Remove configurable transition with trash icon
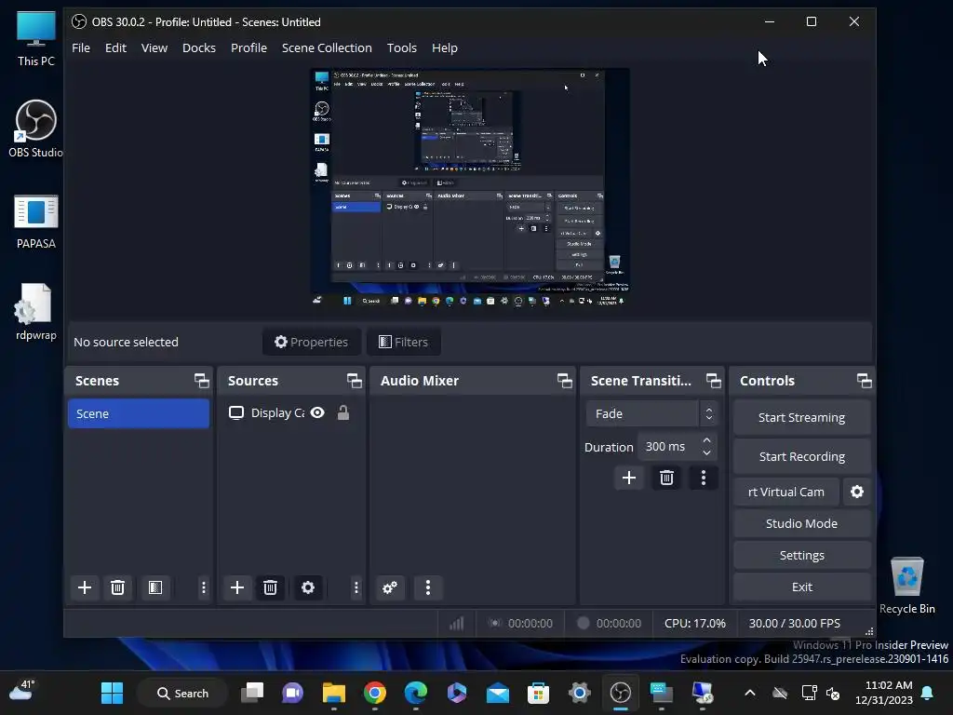Screen dimensions: 953x715 click(666, 478)
